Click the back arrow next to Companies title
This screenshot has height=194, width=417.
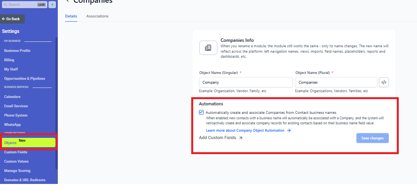(67, 1)
